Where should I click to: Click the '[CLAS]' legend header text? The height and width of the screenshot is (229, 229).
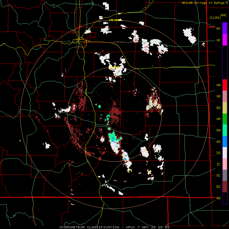pyautogui.click(x=215, y=18)
